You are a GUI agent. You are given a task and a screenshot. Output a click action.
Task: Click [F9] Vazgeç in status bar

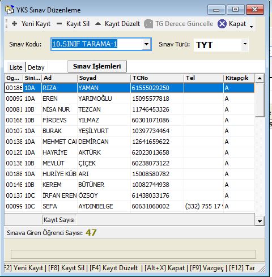[207, 268]
